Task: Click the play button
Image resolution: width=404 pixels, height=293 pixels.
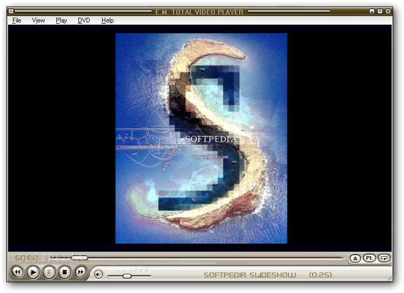Action: click(33, 272)
